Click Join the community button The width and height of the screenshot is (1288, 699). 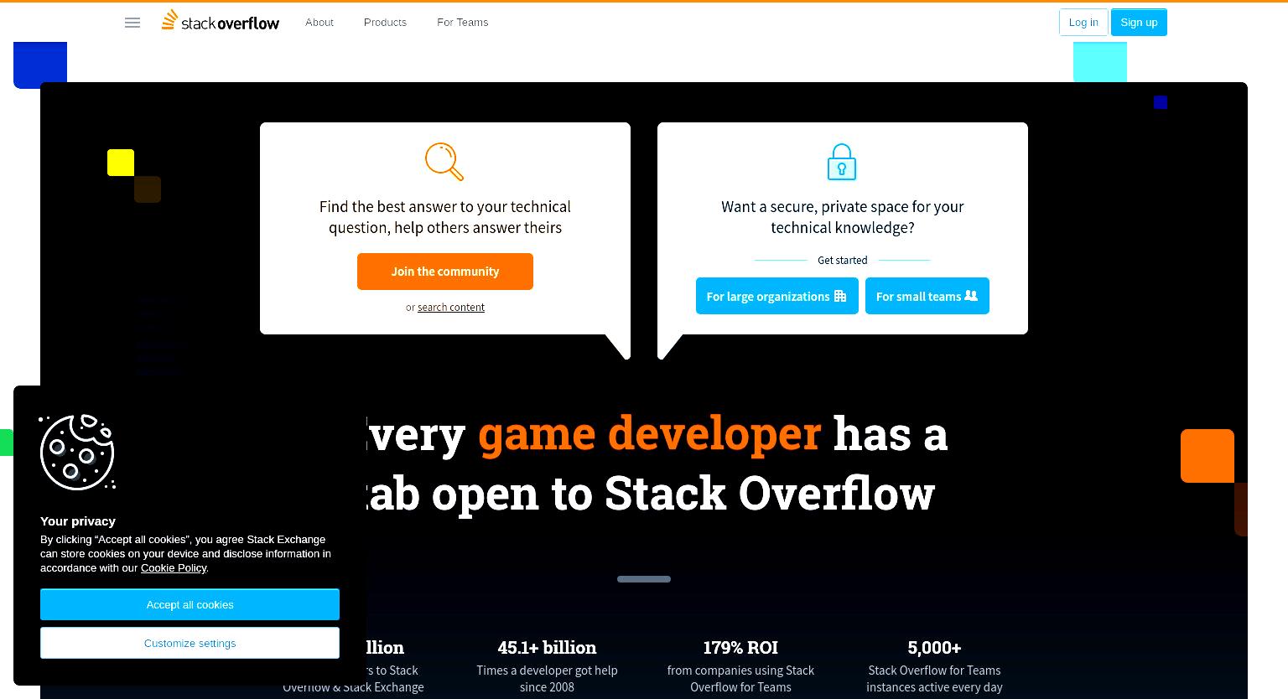coord(445,272)
